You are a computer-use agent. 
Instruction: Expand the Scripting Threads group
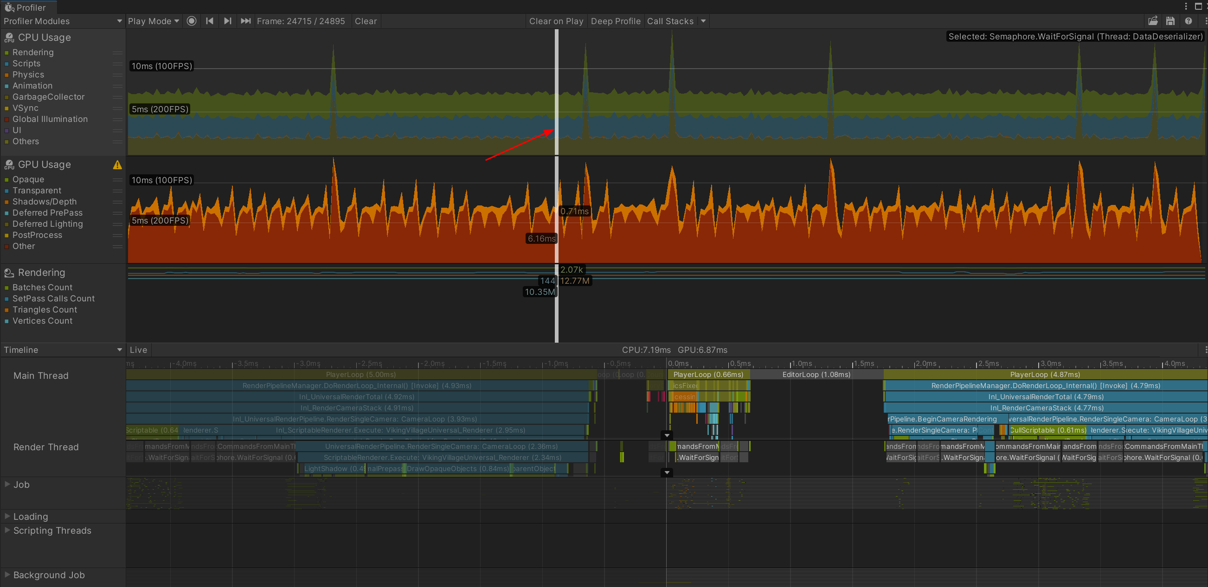[x=7, y=530]
